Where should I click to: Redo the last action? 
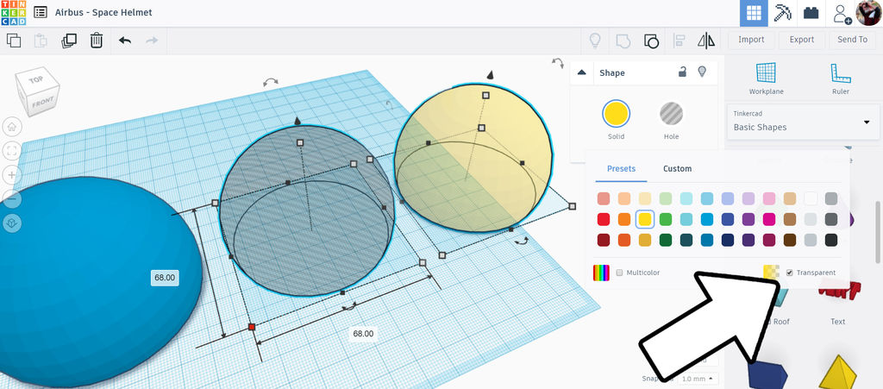click(152, 40)
